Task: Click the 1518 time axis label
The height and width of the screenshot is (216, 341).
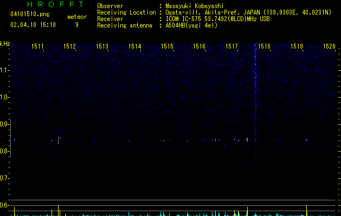Action: pos(264,46)
